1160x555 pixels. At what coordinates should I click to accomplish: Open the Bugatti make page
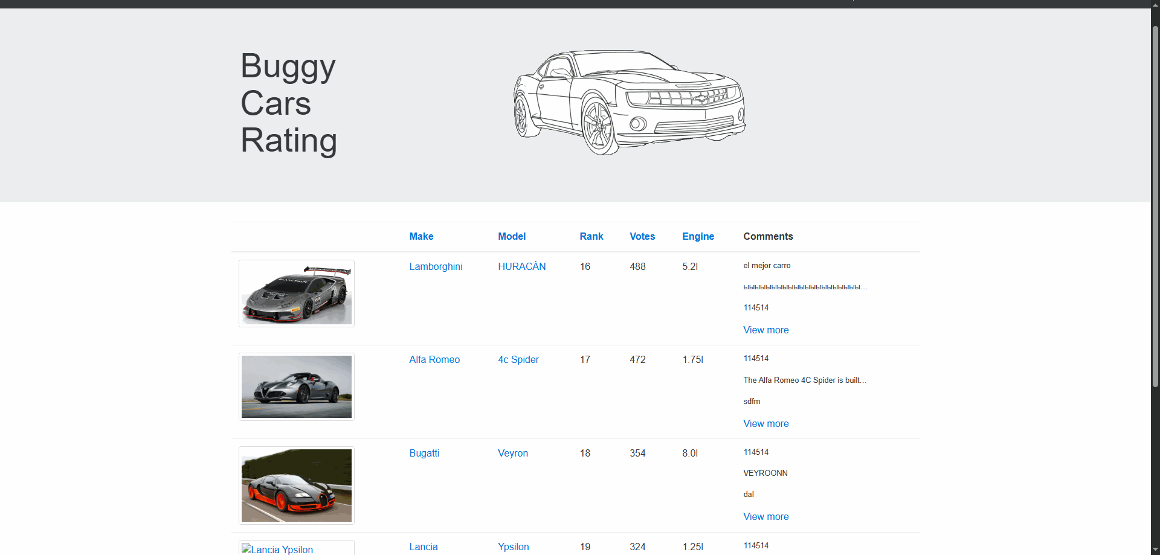424,454
